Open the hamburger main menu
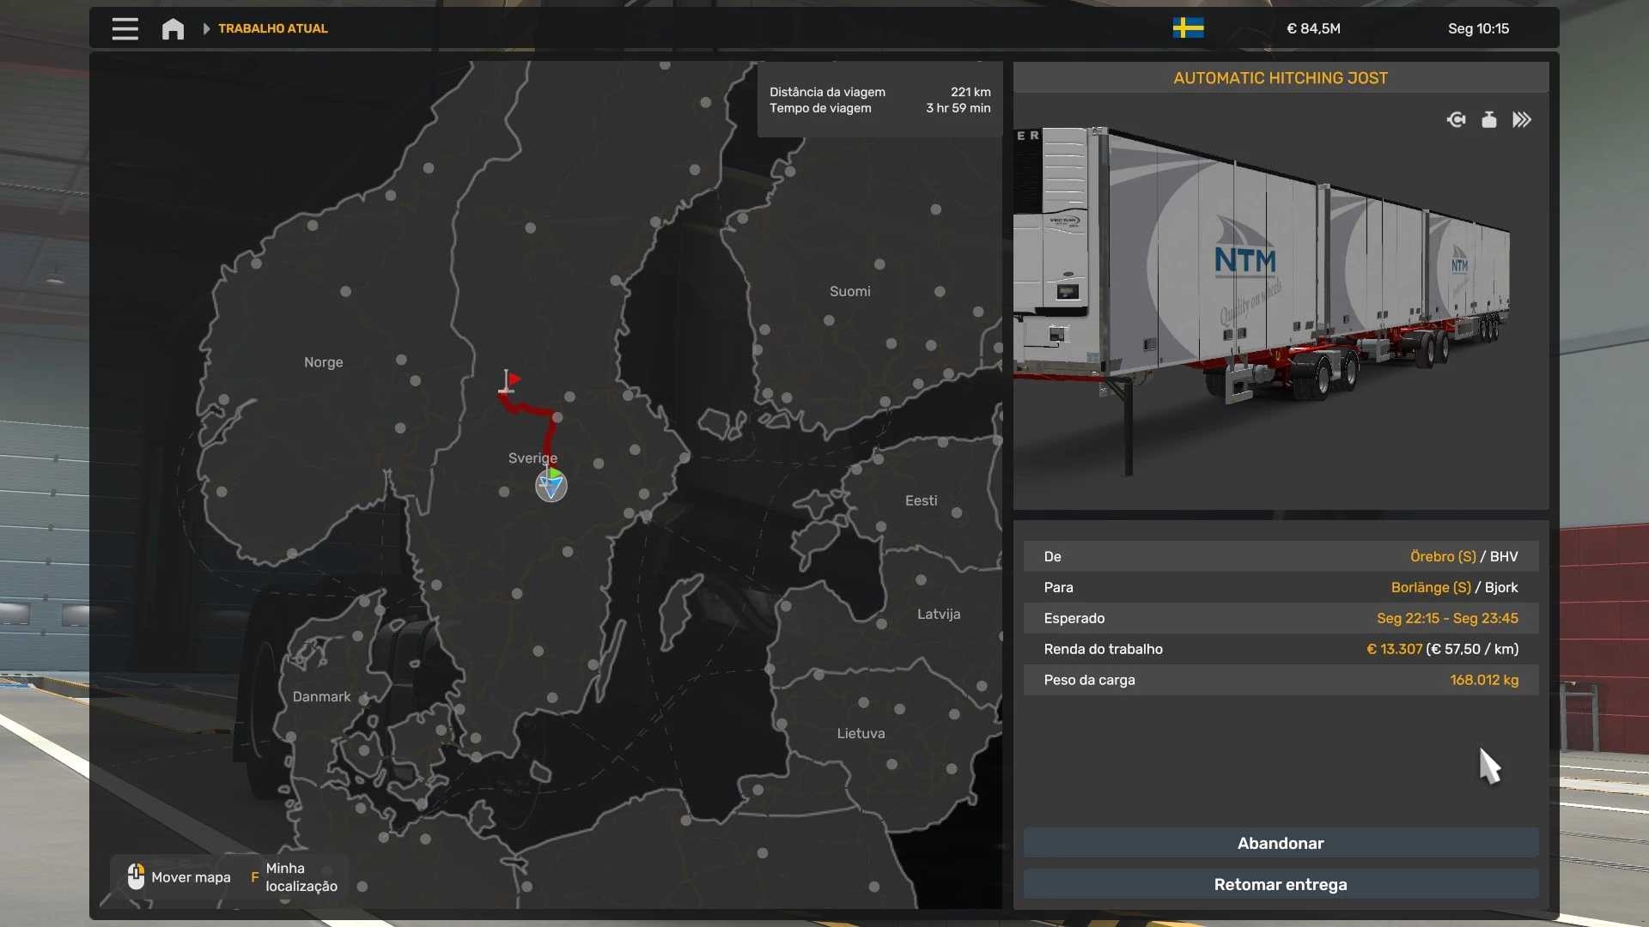The width and height of the screenshot is (1649, 927). [125, 28]
